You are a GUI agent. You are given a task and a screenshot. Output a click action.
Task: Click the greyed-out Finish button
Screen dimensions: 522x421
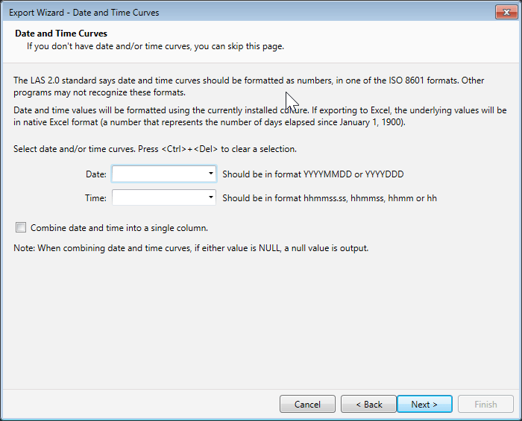(x=485, y=404)
